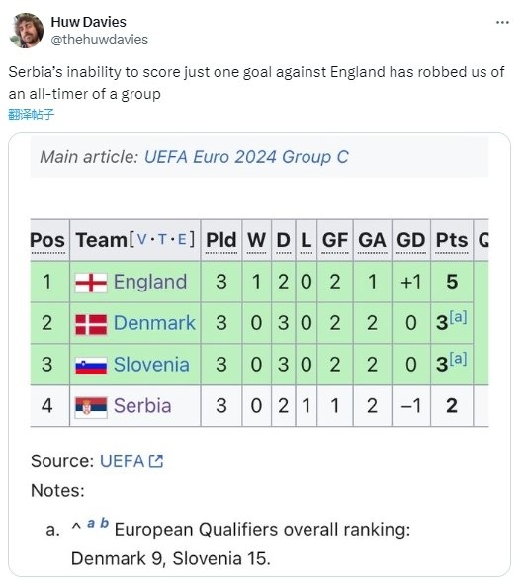
Task: Open the Serbia team link
Action: pyautogui.click(x=142, y=406)
